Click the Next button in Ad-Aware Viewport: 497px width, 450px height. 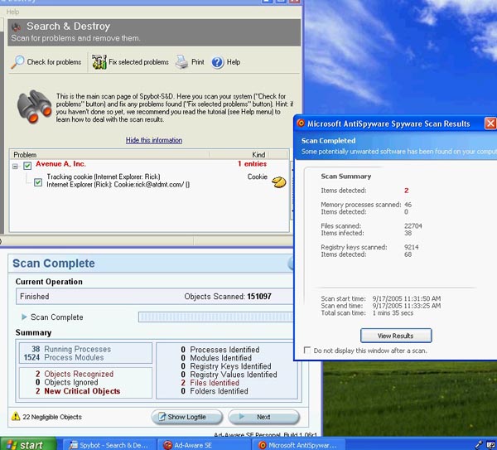pyautogui.click(x=263, y=417)
